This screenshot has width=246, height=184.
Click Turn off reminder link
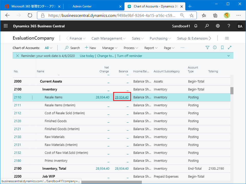pyautogui.click(x=130, y=56)
